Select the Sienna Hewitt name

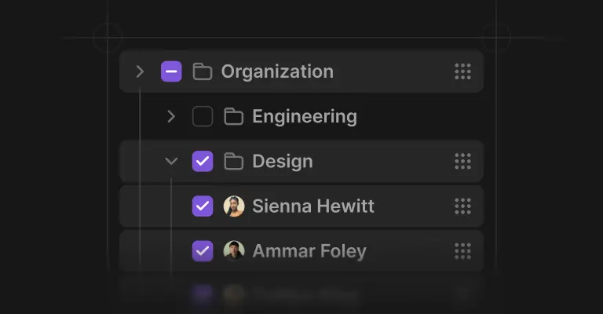(x=313, y=206)
